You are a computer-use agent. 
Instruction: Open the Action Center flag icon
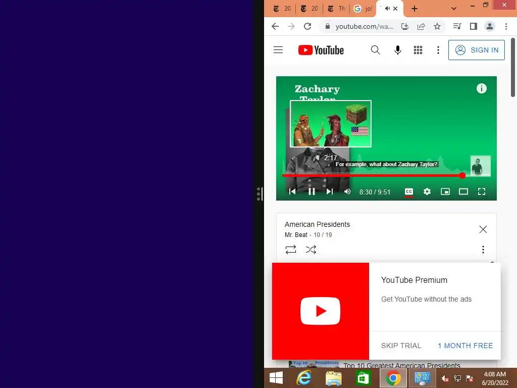click(470, 379)
